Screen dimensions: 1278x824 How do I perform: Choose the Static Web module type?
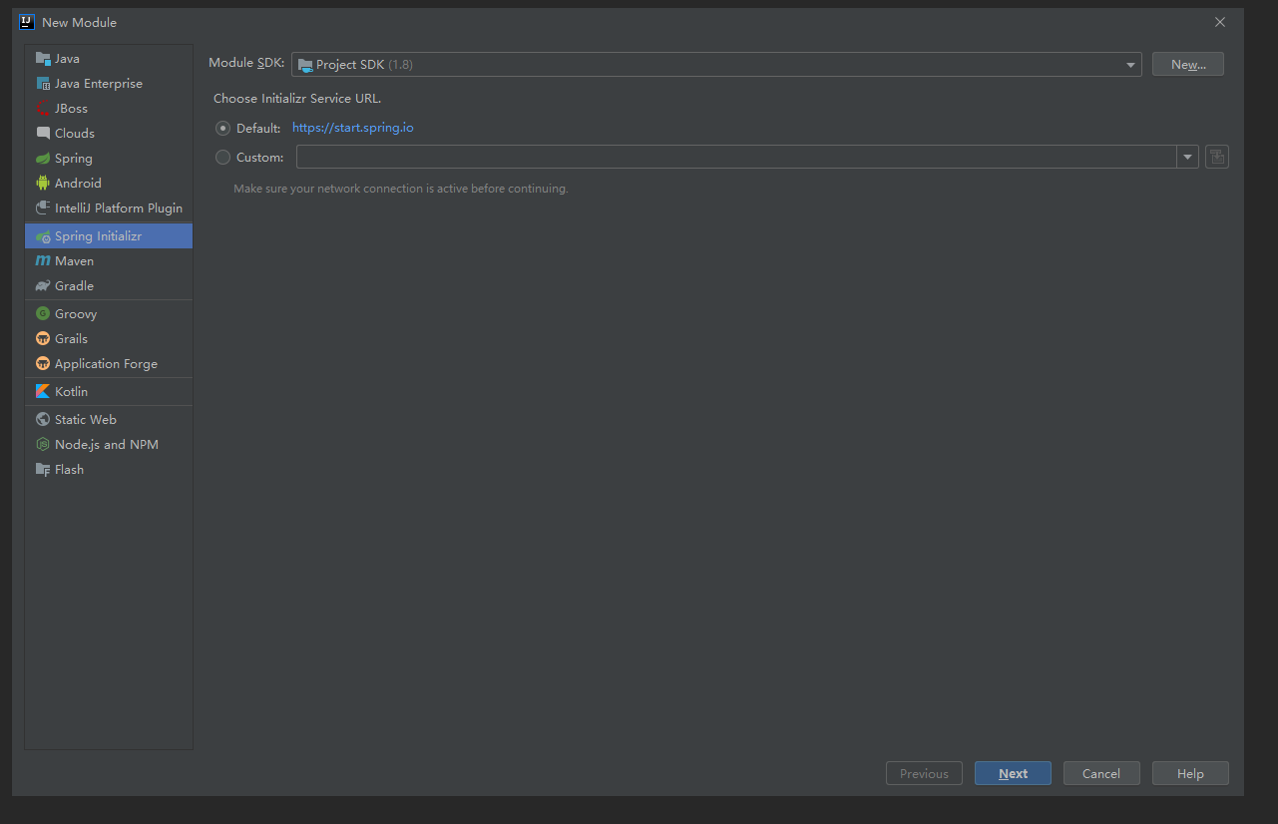tap(109, 420)
